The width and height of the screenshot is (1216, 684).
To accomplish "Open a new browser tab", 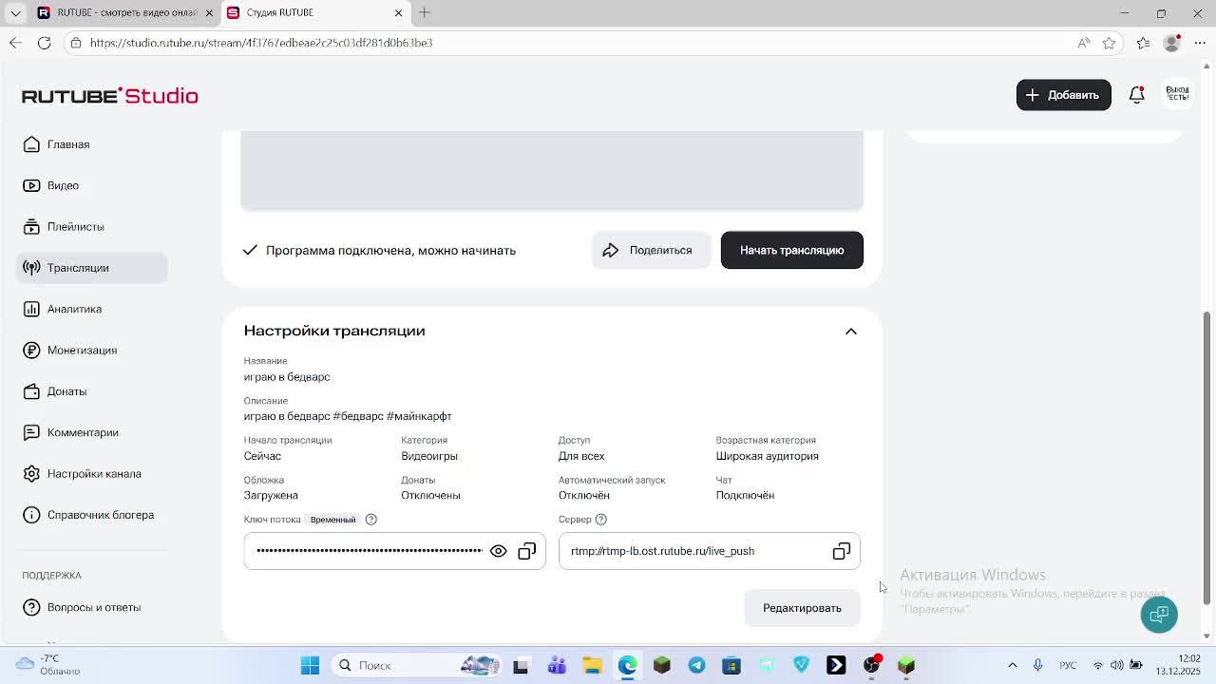I will (x=425, y=12).
